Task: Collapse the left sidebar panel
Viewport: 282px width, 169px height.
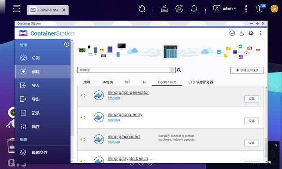Action: click(67, 44)
